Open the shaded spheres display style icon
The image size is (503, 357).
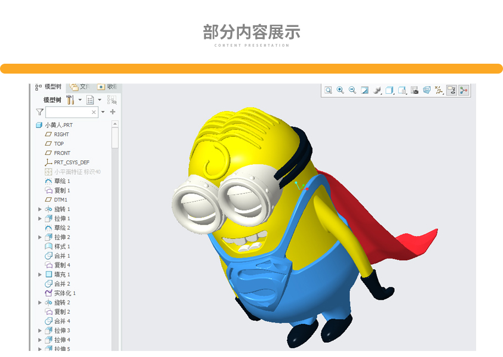[x=377, y=91]
